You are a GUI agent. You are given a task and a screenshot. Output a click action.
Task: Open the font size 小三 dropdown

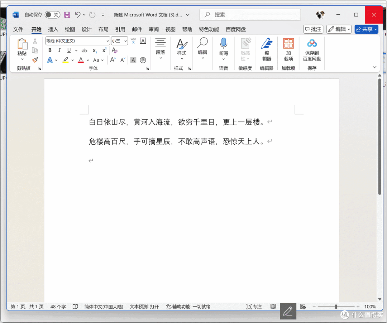pyautogui.click(x=126, y=41)
